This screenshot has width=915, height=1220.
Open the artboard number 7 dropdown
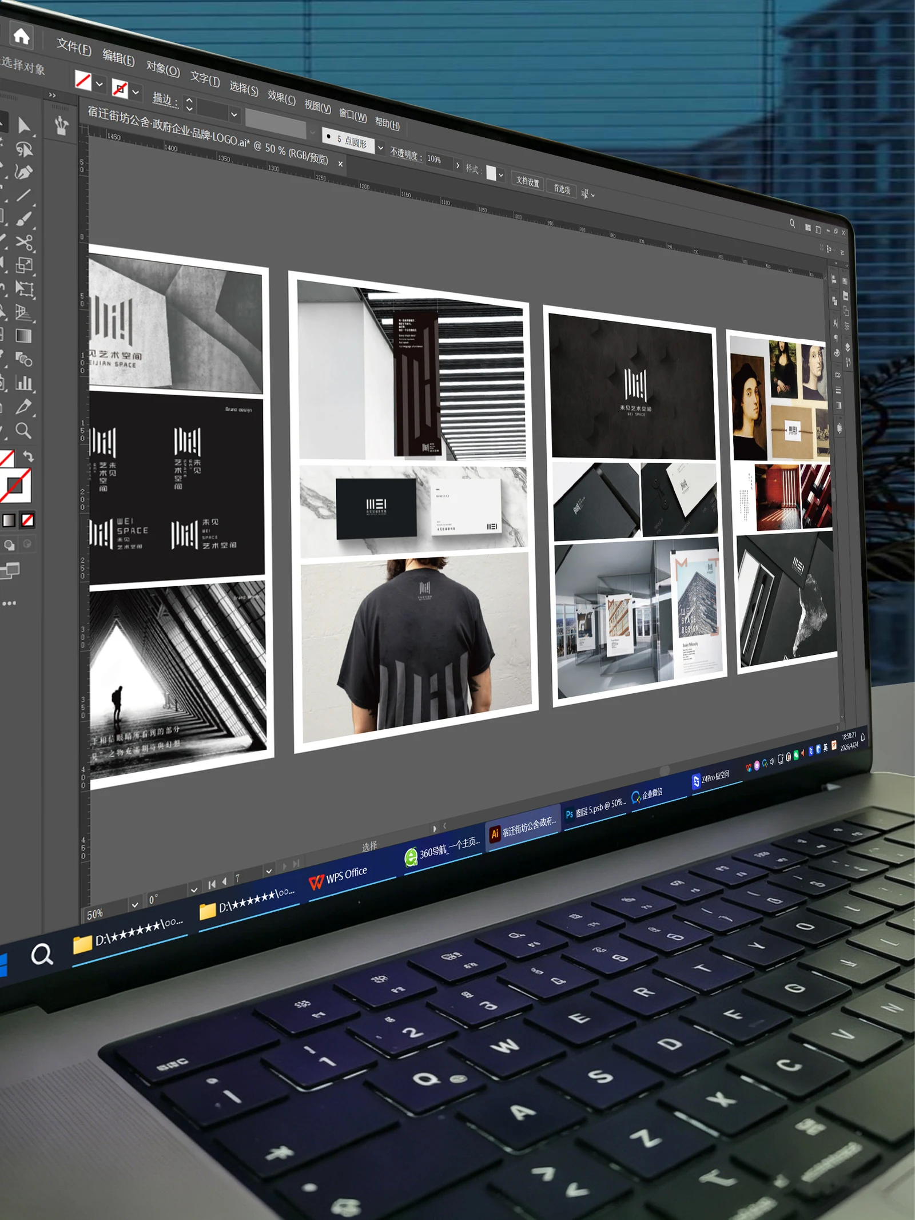pyautogui.click(x=269, y=871)
